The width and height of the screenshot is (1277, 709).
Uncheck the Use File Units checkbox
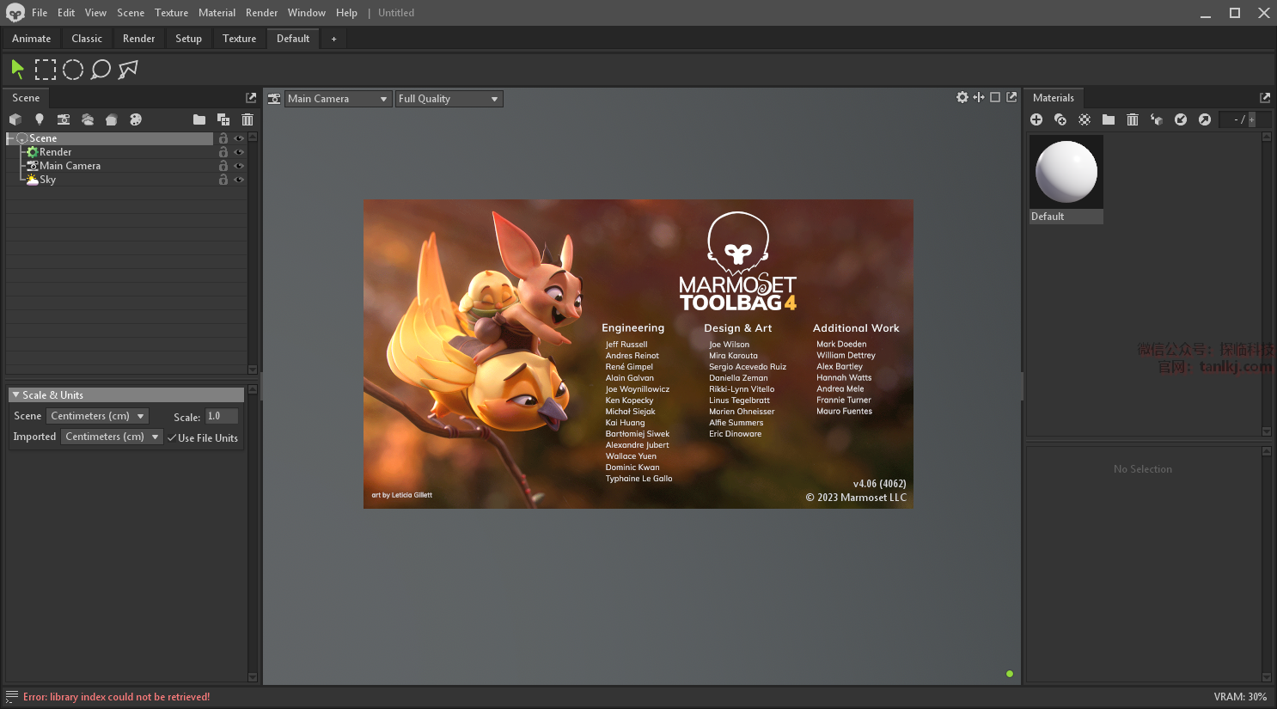click(172, 438)
